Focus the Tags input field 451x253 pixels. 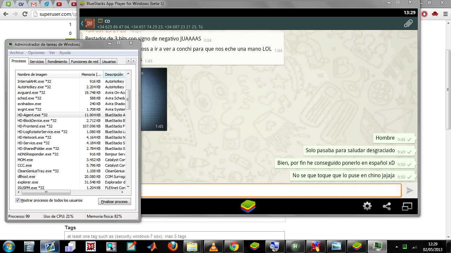[175, 236]
